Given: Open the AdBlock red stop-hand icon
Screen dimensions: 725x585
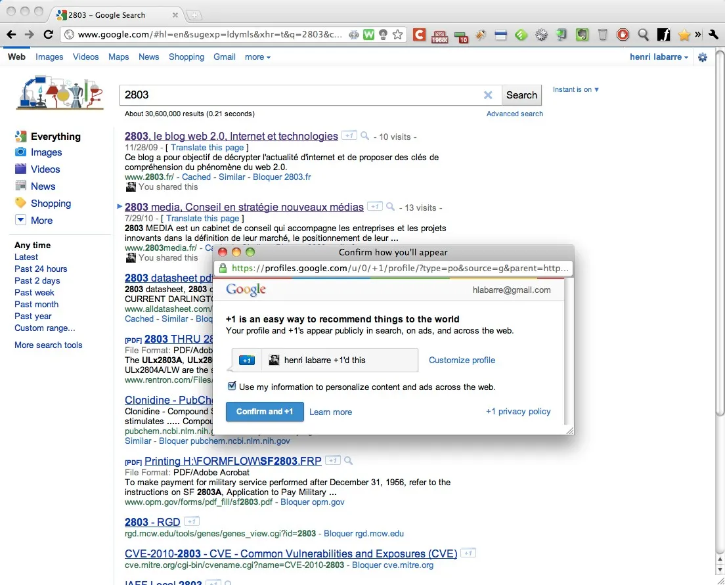Looking at the screenshot, I should pyautogui.click(x=623, y=35).
